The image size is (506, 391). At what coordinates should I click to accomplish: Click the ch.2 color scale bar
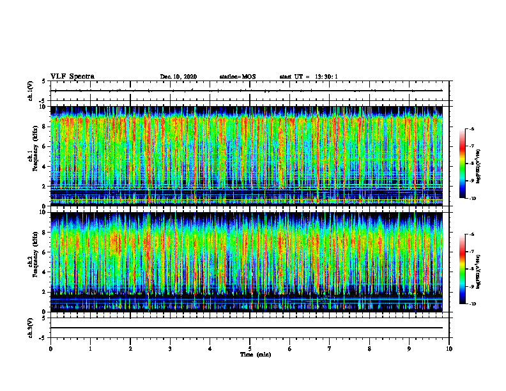point(463,269)
